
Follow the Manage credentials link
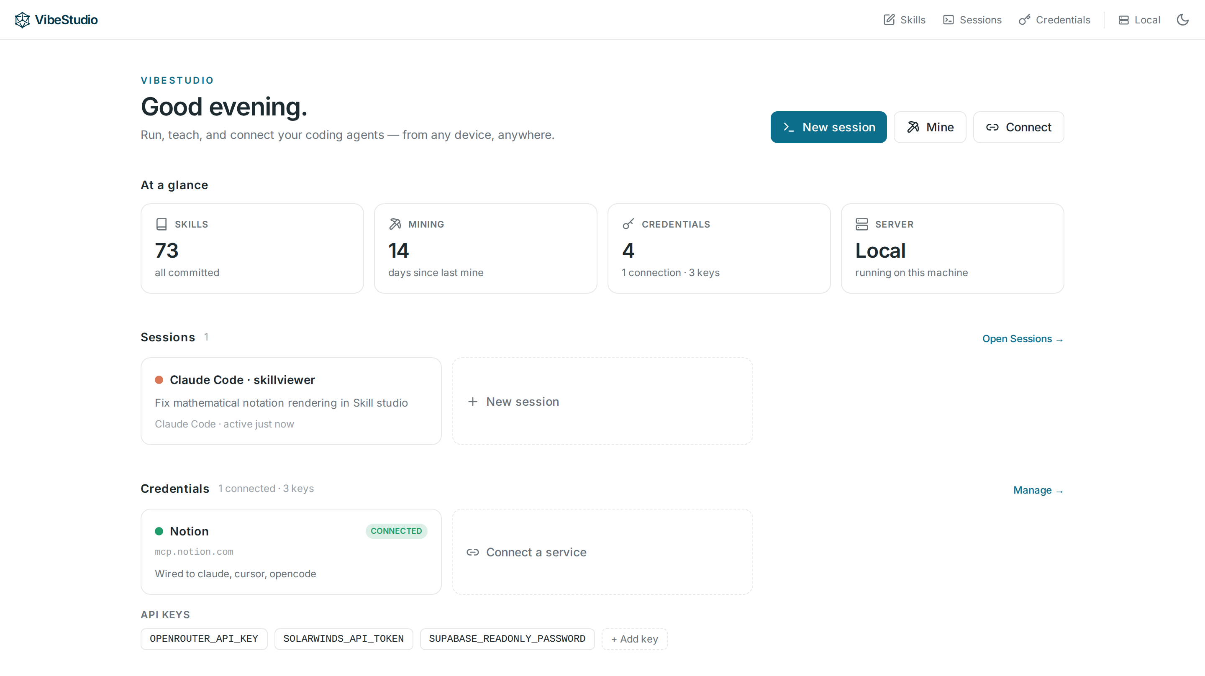click(x=1038, y=490)
